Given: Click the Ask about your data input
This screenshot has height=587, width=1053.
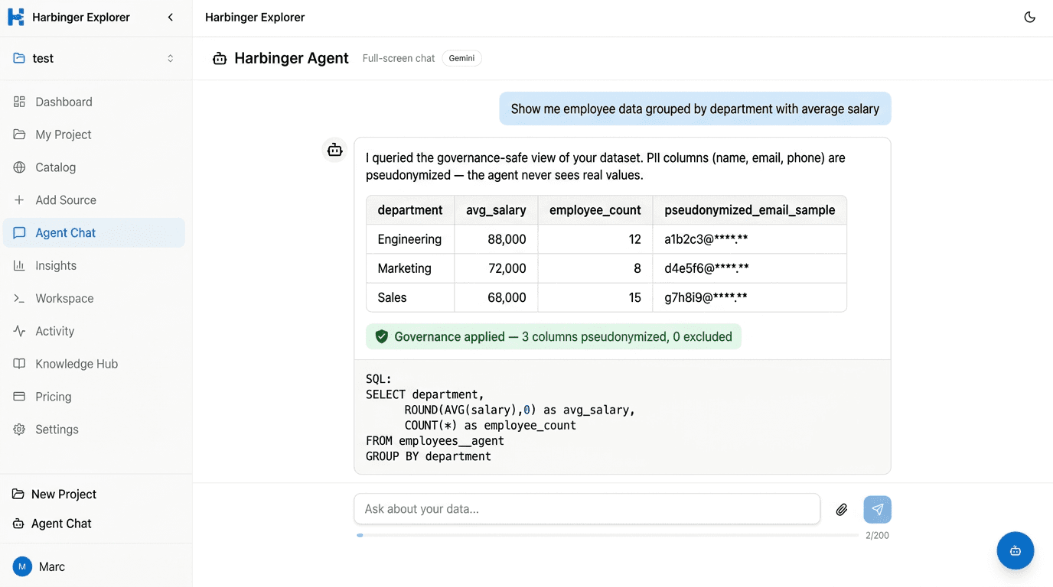Looking at the screenshot, I should (586, 509).
